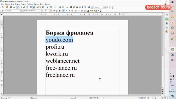Click the Zoom magnifier toolbar icon

pyautogui.click(x=86, y=7)
